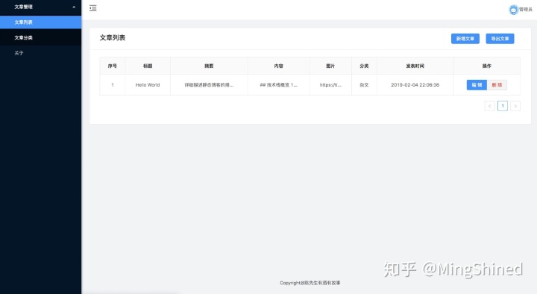Viewport: 537px width, 294px height.
Task: Click the 序号 column header
Action: [113, 66]
